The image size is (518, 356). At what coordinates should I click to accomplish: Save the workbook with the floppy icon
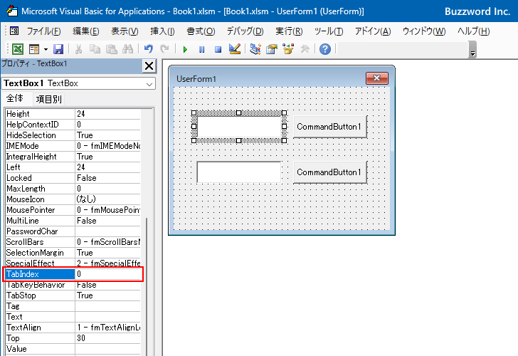[x=58, y=49]
